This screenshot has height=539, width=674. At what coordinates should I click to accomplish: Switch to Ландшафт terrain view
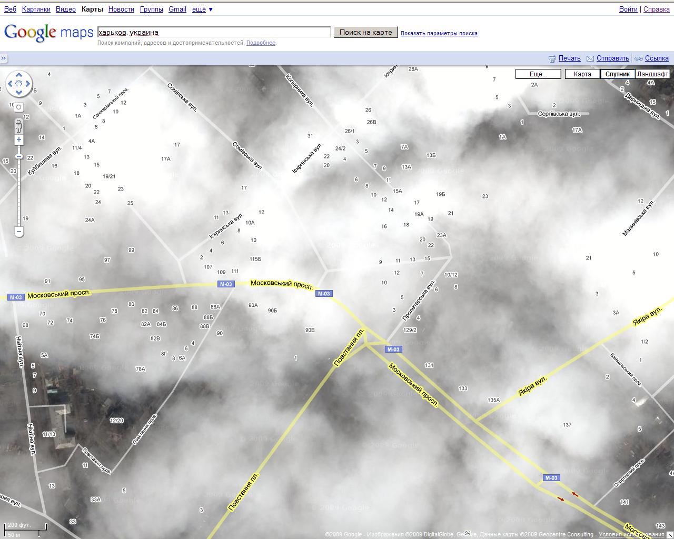click(652, 74)
